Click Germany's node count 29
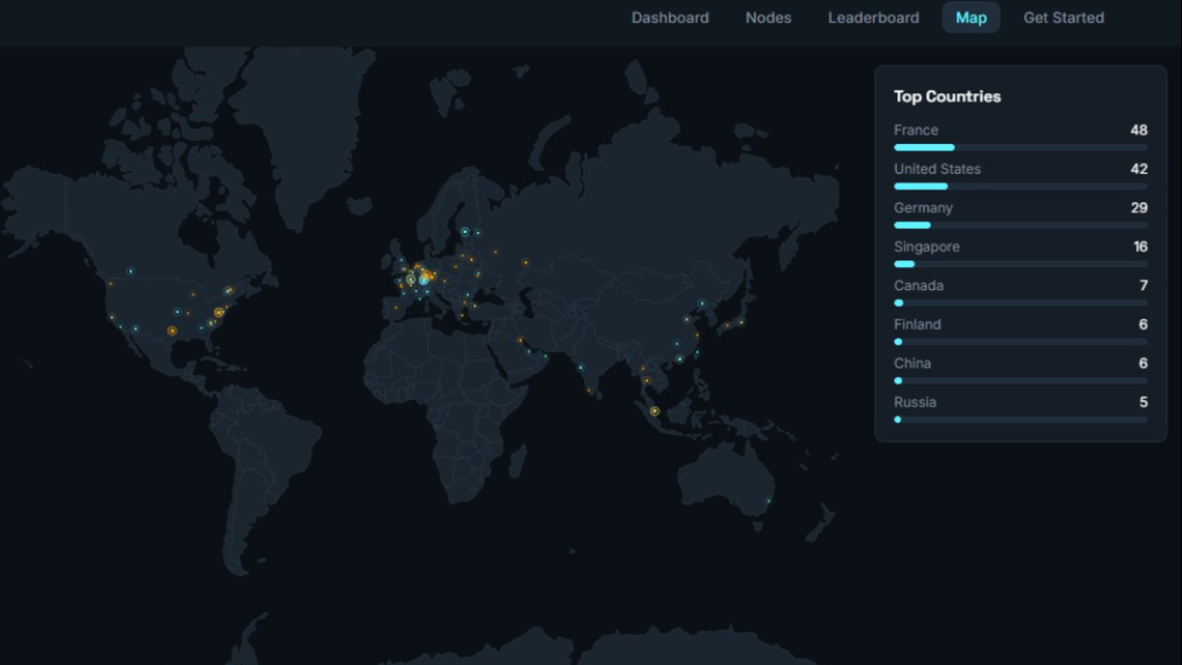The image size is (1182, 665). click(x=1139, y=208)
